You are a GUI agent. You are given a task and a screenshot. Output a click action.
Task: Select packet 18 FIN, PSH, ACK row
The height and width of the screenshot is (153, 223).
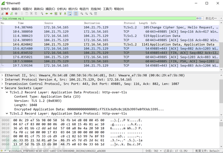(110, 61)
